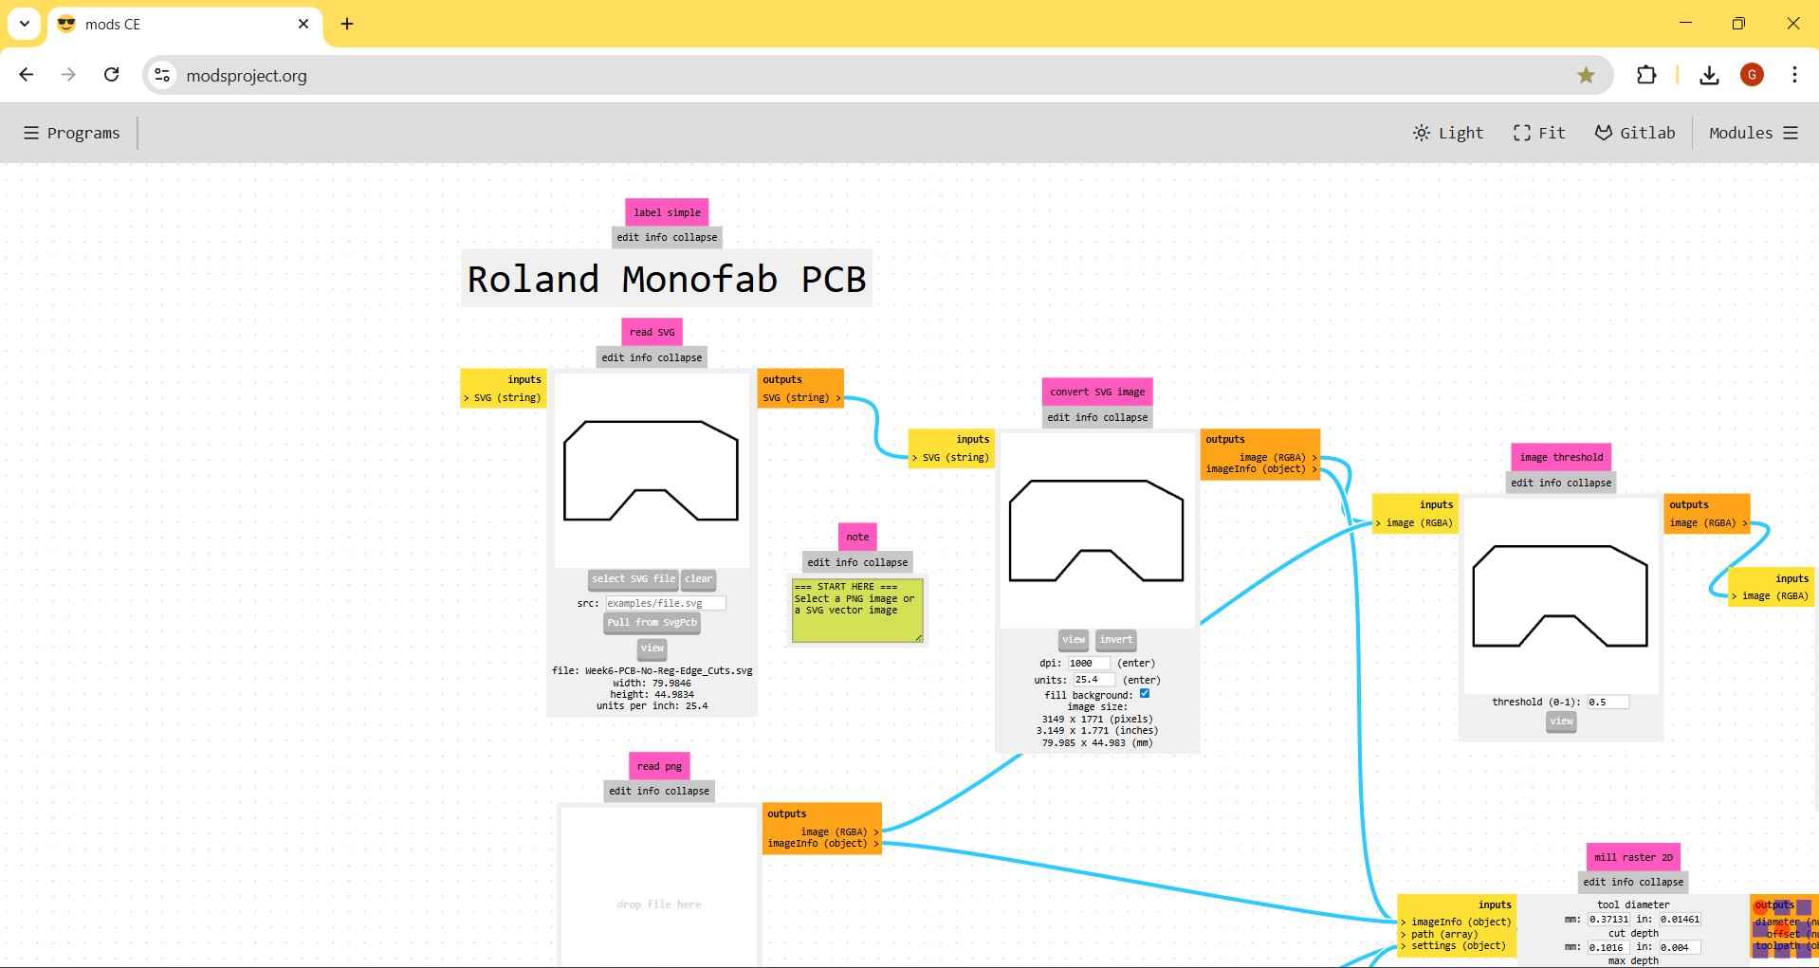Click info on the image threshold module
Screen dimensions: 1819x968
tap(1550, 483)
